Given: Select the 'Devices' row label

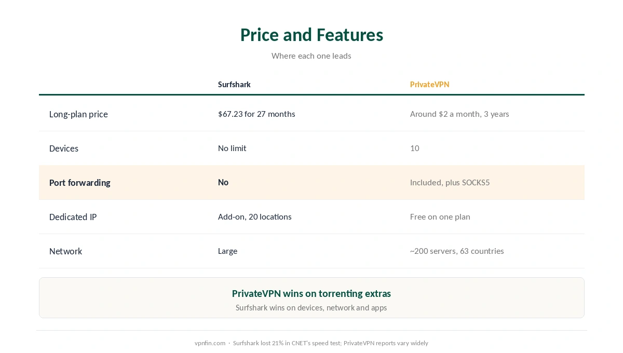Looking at the screenshot, I should click(x=64, y=148).
